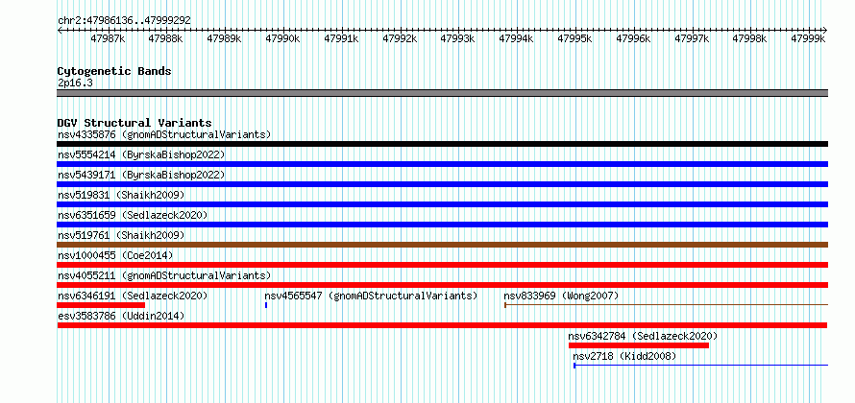The image size is (855, 403).
Task: Click the 47989k ruler tick label
Action: pyautogui.click(x=224, y=38)
